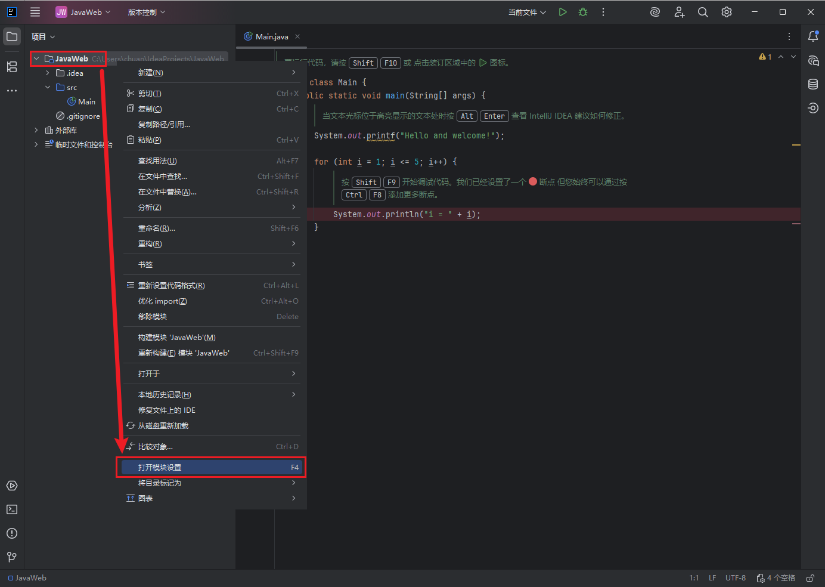The image size is (825, 587).
Task: Collapse the JavaWeb root node
Action: coord(36,58)
